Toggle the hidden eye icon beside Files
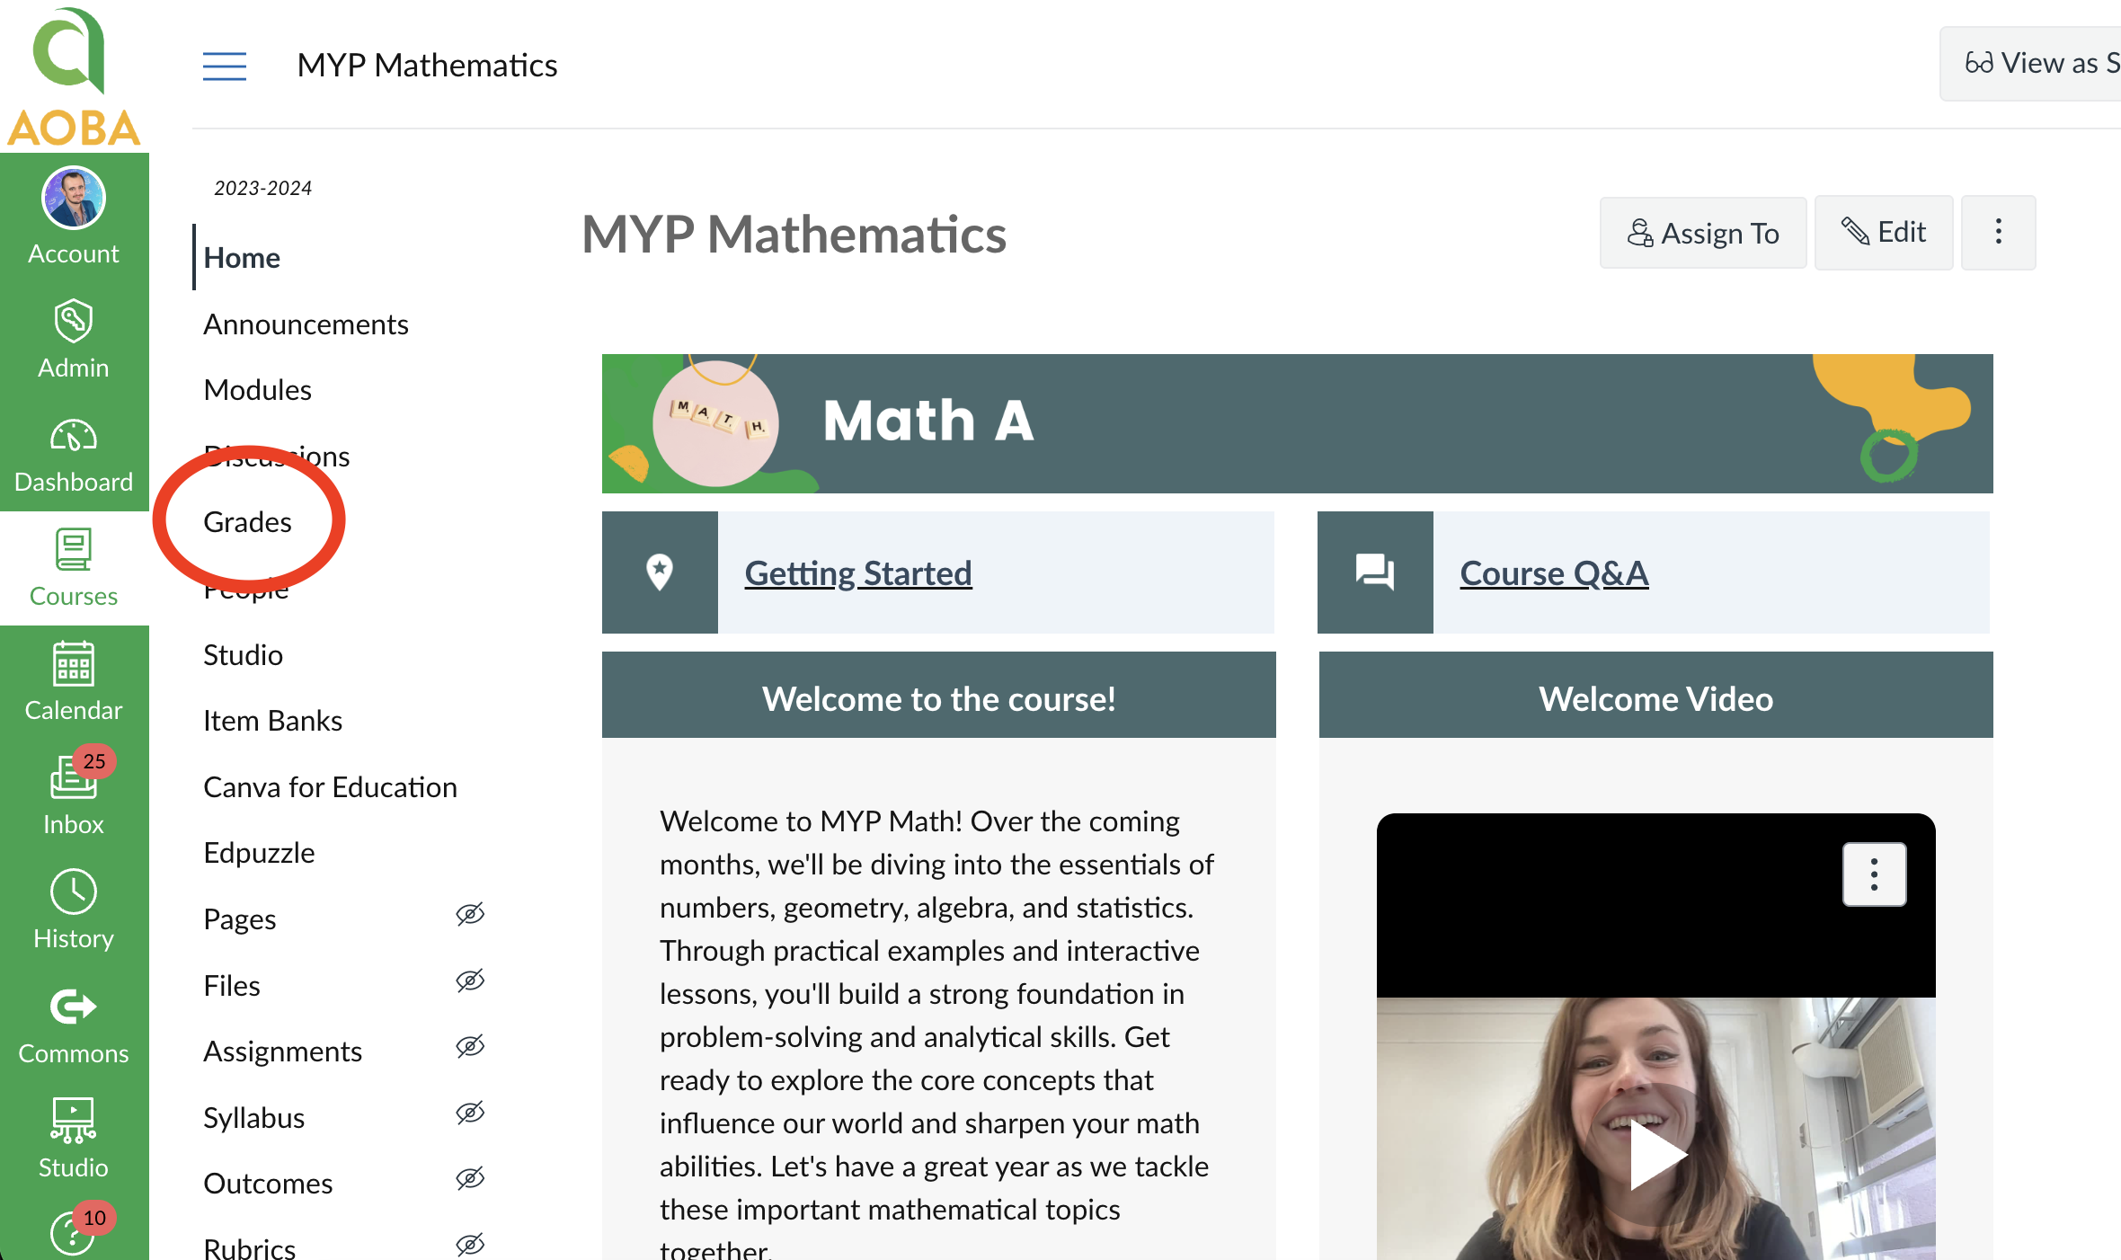Image resolution: width=2121 pixels, height=1260 pixels. coord(470,981)
